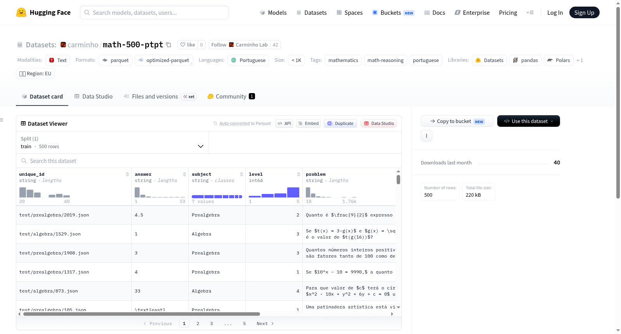Expand the Split train dropdown
Screen dimensions: 621x334
point(112,142)
